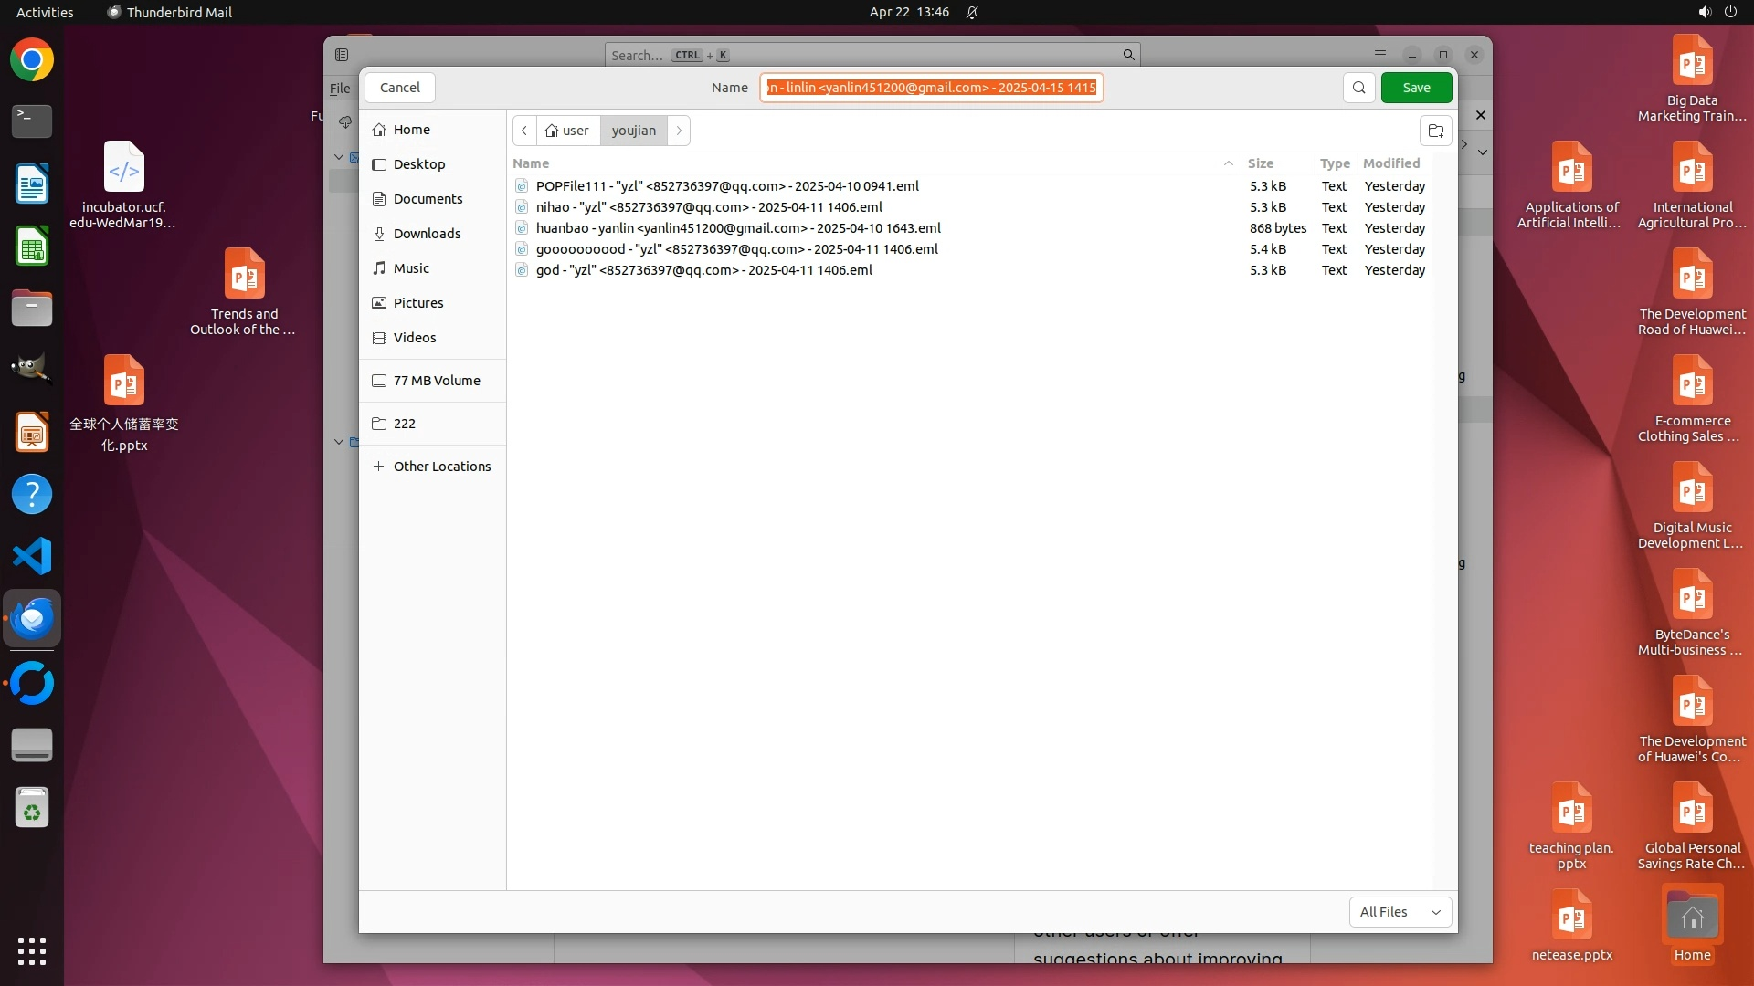Viewport: 1754px width, 986px height.
Task: Click the notifications bell in top bar
Action: (x=972, y=12)
